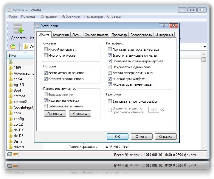
Task: Enable Открывать в одном окне
Action: click(x=110, y=67)
